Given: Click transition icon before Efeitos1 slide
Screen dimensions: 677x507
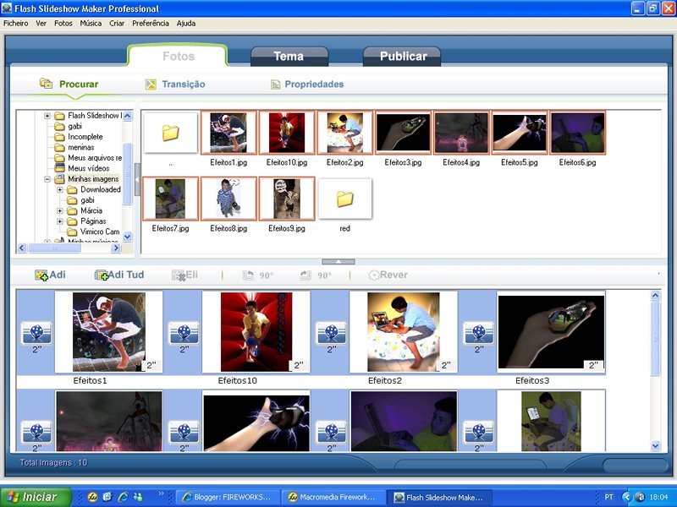Looking at the screenshot, I should [x=36, y=333].
